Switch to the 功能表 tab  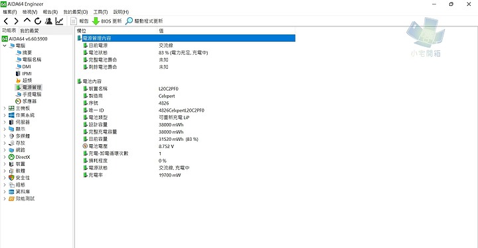pos(9,30)
